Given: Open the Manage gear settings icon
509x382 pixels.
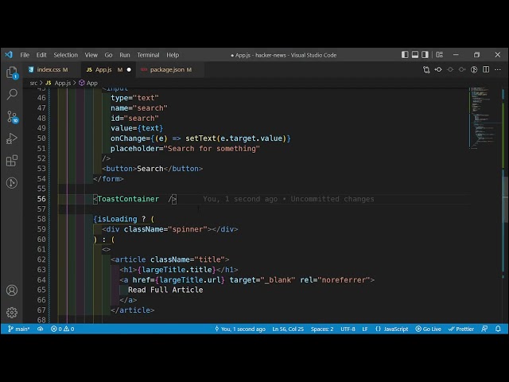Looking at the screenshot, I should (x=12, y=313).
